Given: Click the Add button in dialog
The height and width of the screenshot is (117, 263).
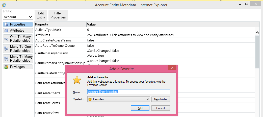Looking at the screenshot, I should click(140, 108).
